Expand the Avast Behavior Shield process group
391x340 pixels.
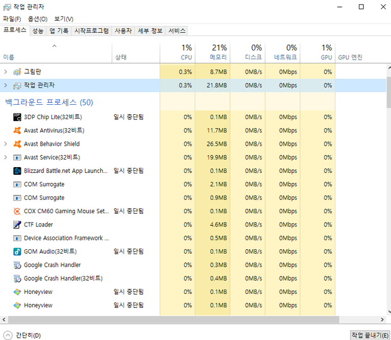click(x=6, y=144)
